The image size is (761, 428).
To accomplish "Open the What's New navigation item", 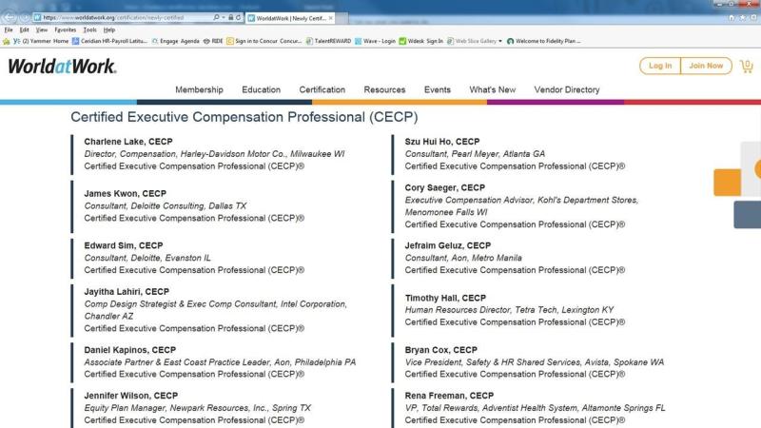I will coord(492,89).
